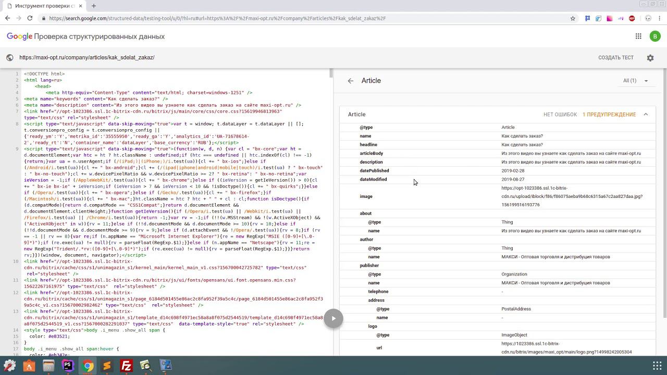667x375 pixels.
Task: Click the telephone property label
Action: click(378, 292)
